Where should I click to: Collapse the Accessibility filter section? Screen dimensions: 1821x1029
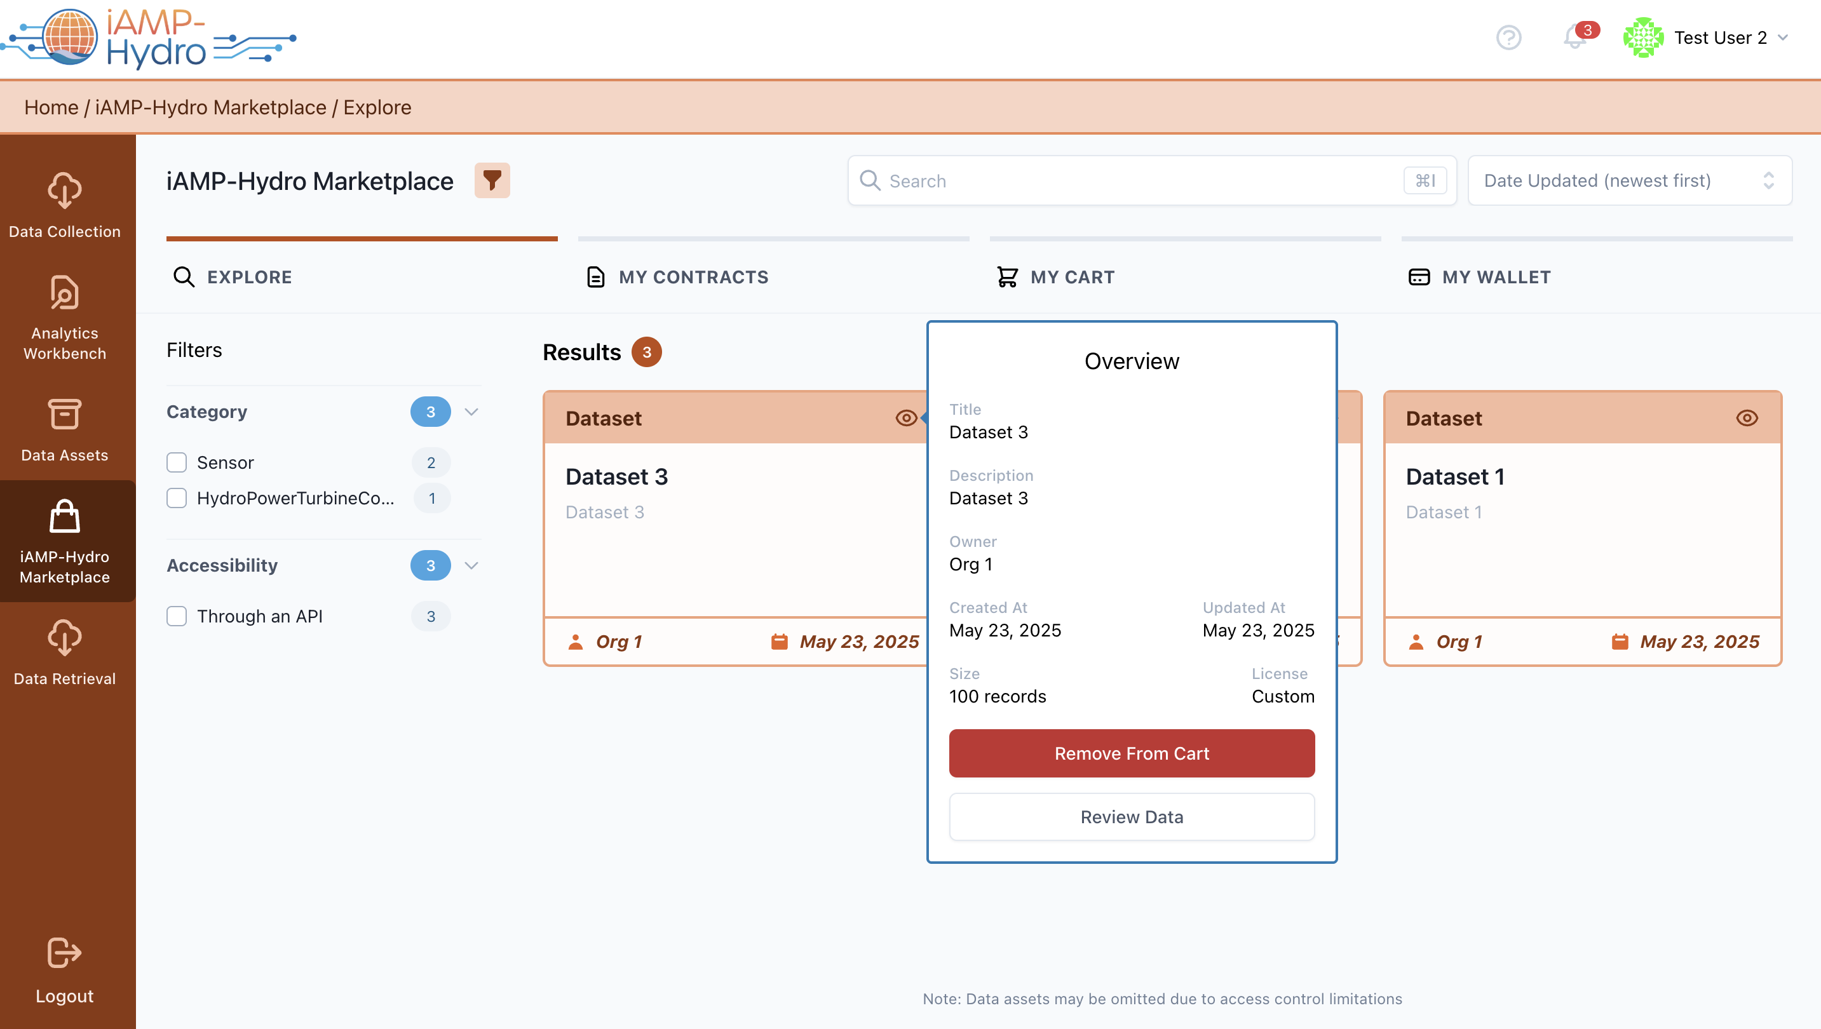click(471, 565)
